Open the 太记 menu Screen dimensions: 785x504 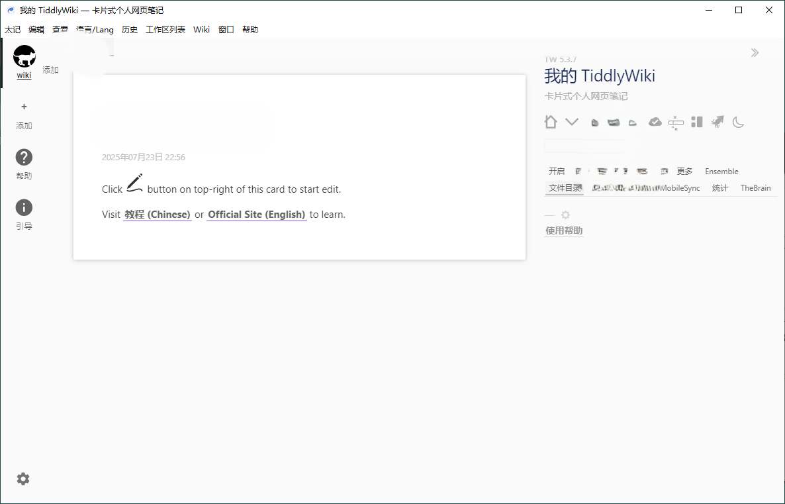coord(13,30)
